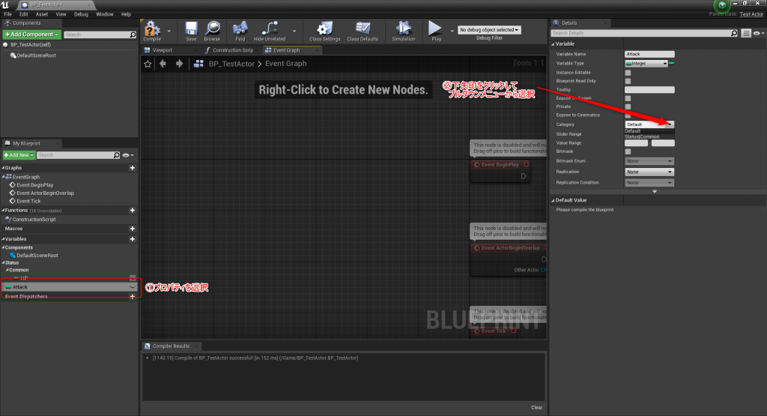
Task: Open Class Settings
Action: tap(325, 31)
